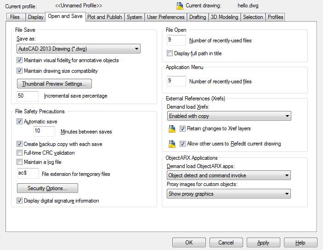
Task: Click the Security Options button
Action: [47, 188]
